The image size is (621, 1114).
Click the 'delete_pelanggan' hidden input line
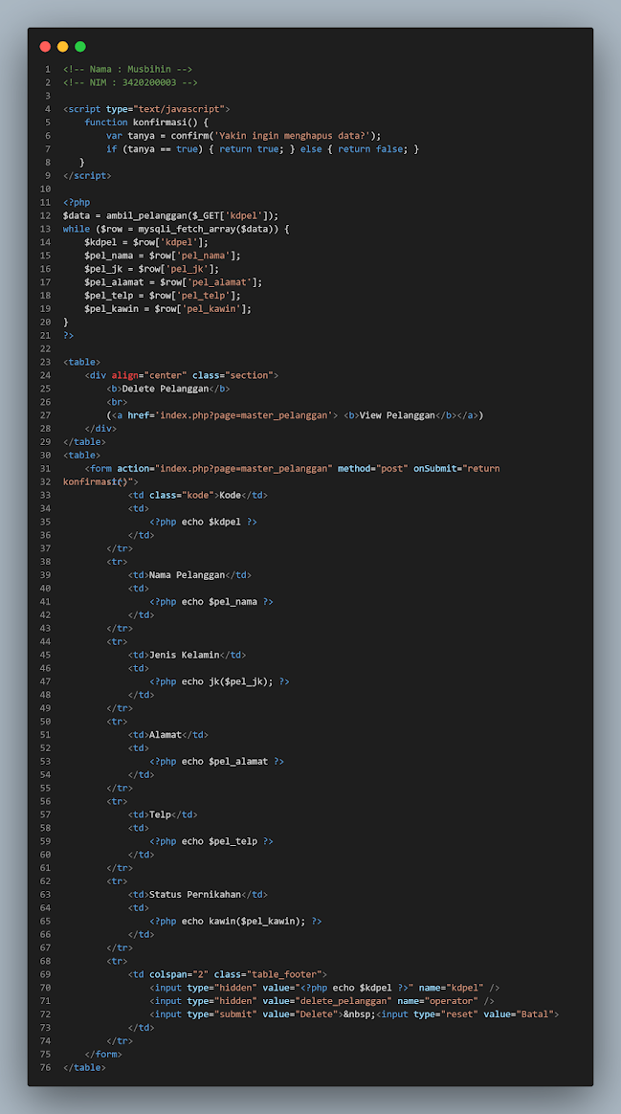(x=322, y=1002)
